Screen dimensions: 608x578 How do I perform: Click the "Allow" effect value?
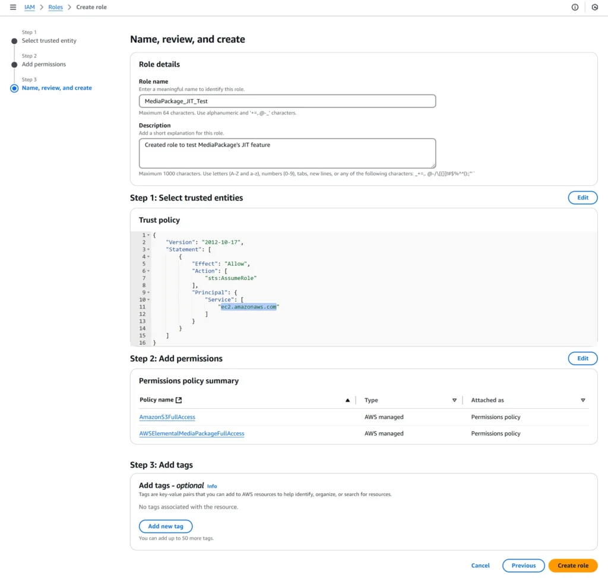point(236,263)
